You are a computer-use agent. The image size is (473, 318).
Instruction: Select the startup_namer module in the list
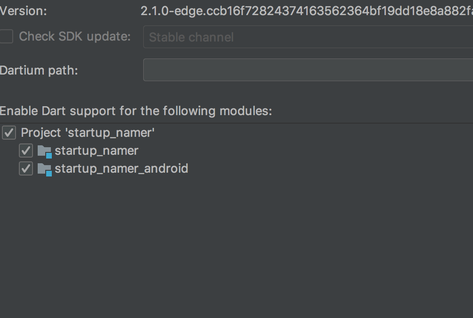click(x=97, y=151)
